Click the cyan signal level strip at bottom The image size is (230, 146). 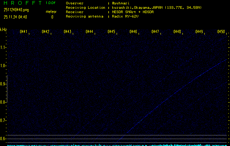pos(117,145)
